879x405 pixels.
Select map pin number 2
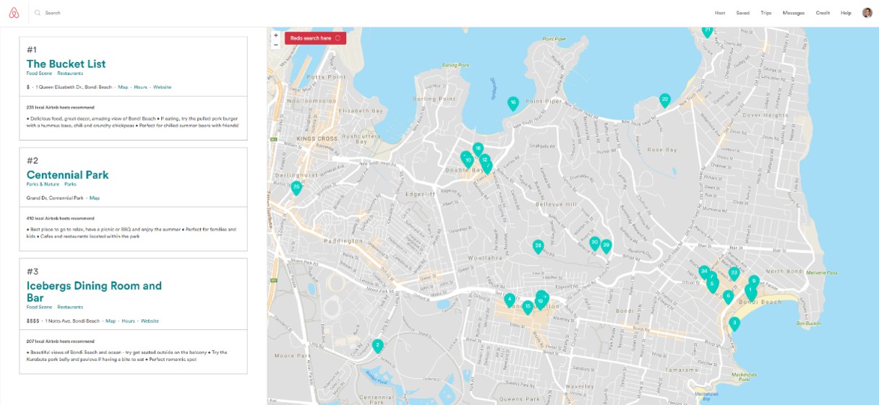point(377,346)
